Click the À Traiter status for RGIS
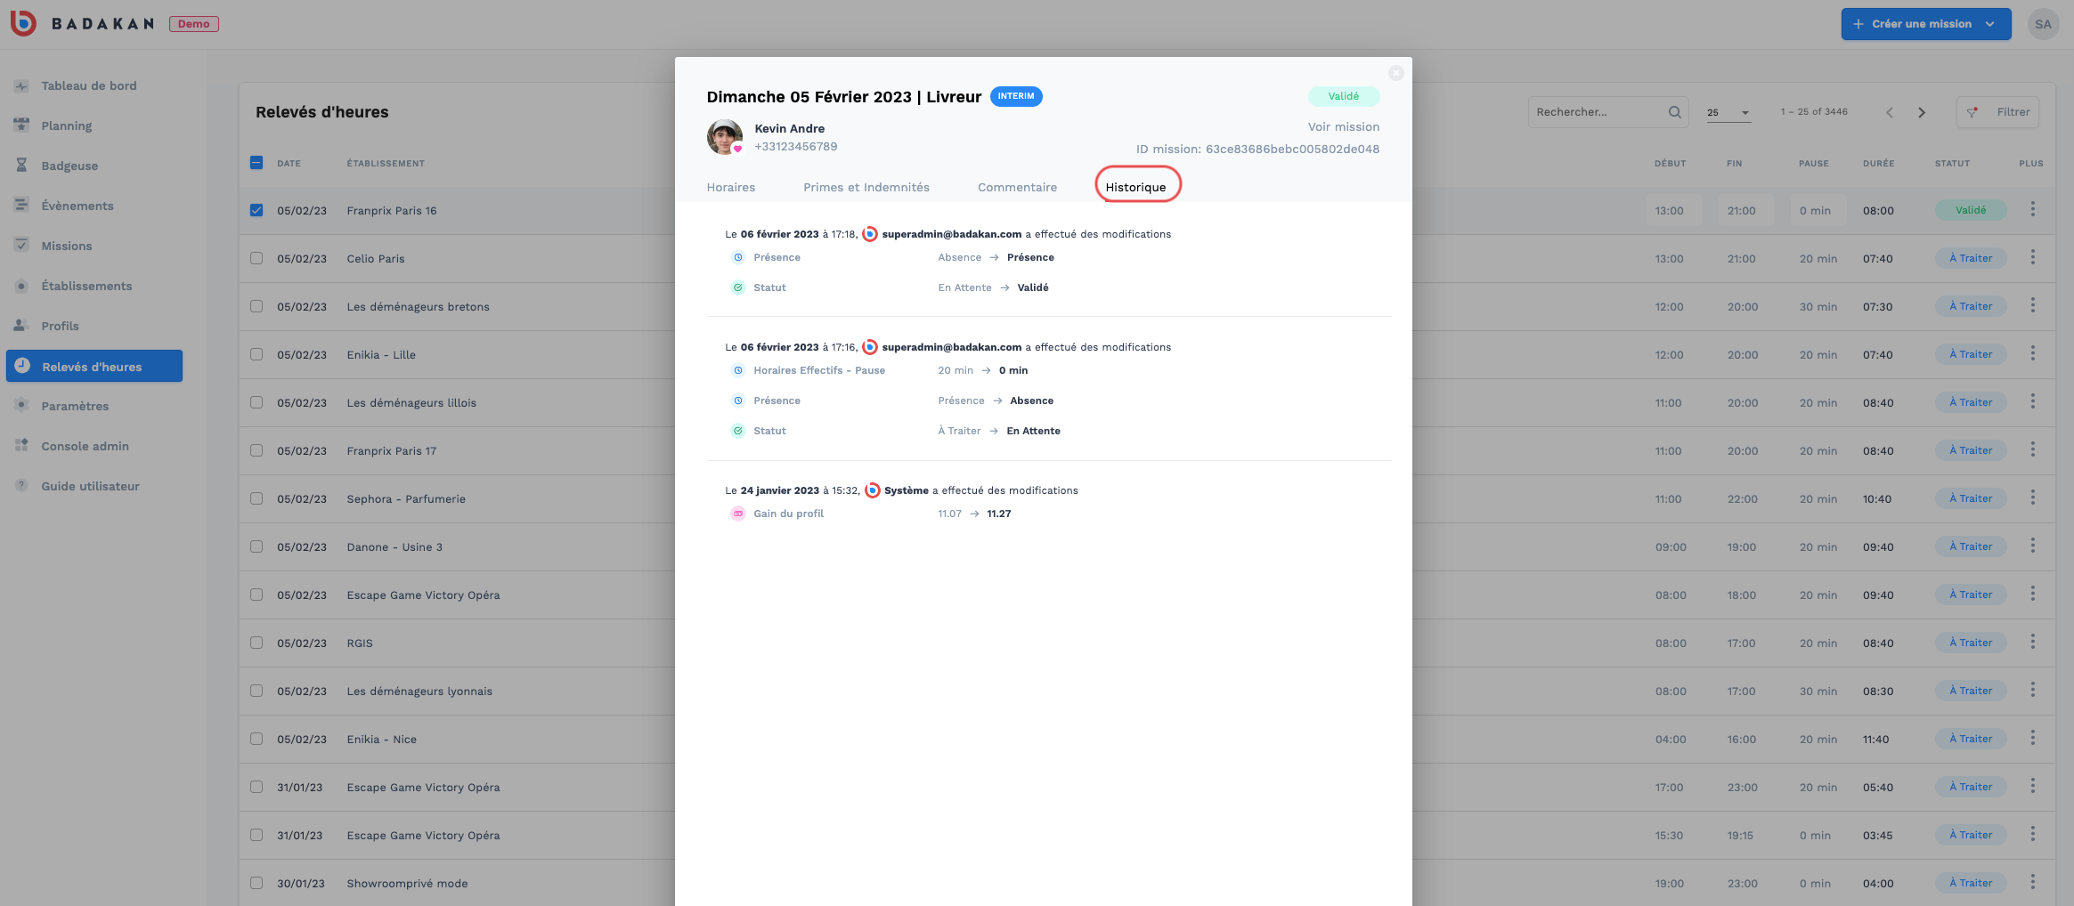Viewport: 2074px width, 906px height. click(1971, 643)
